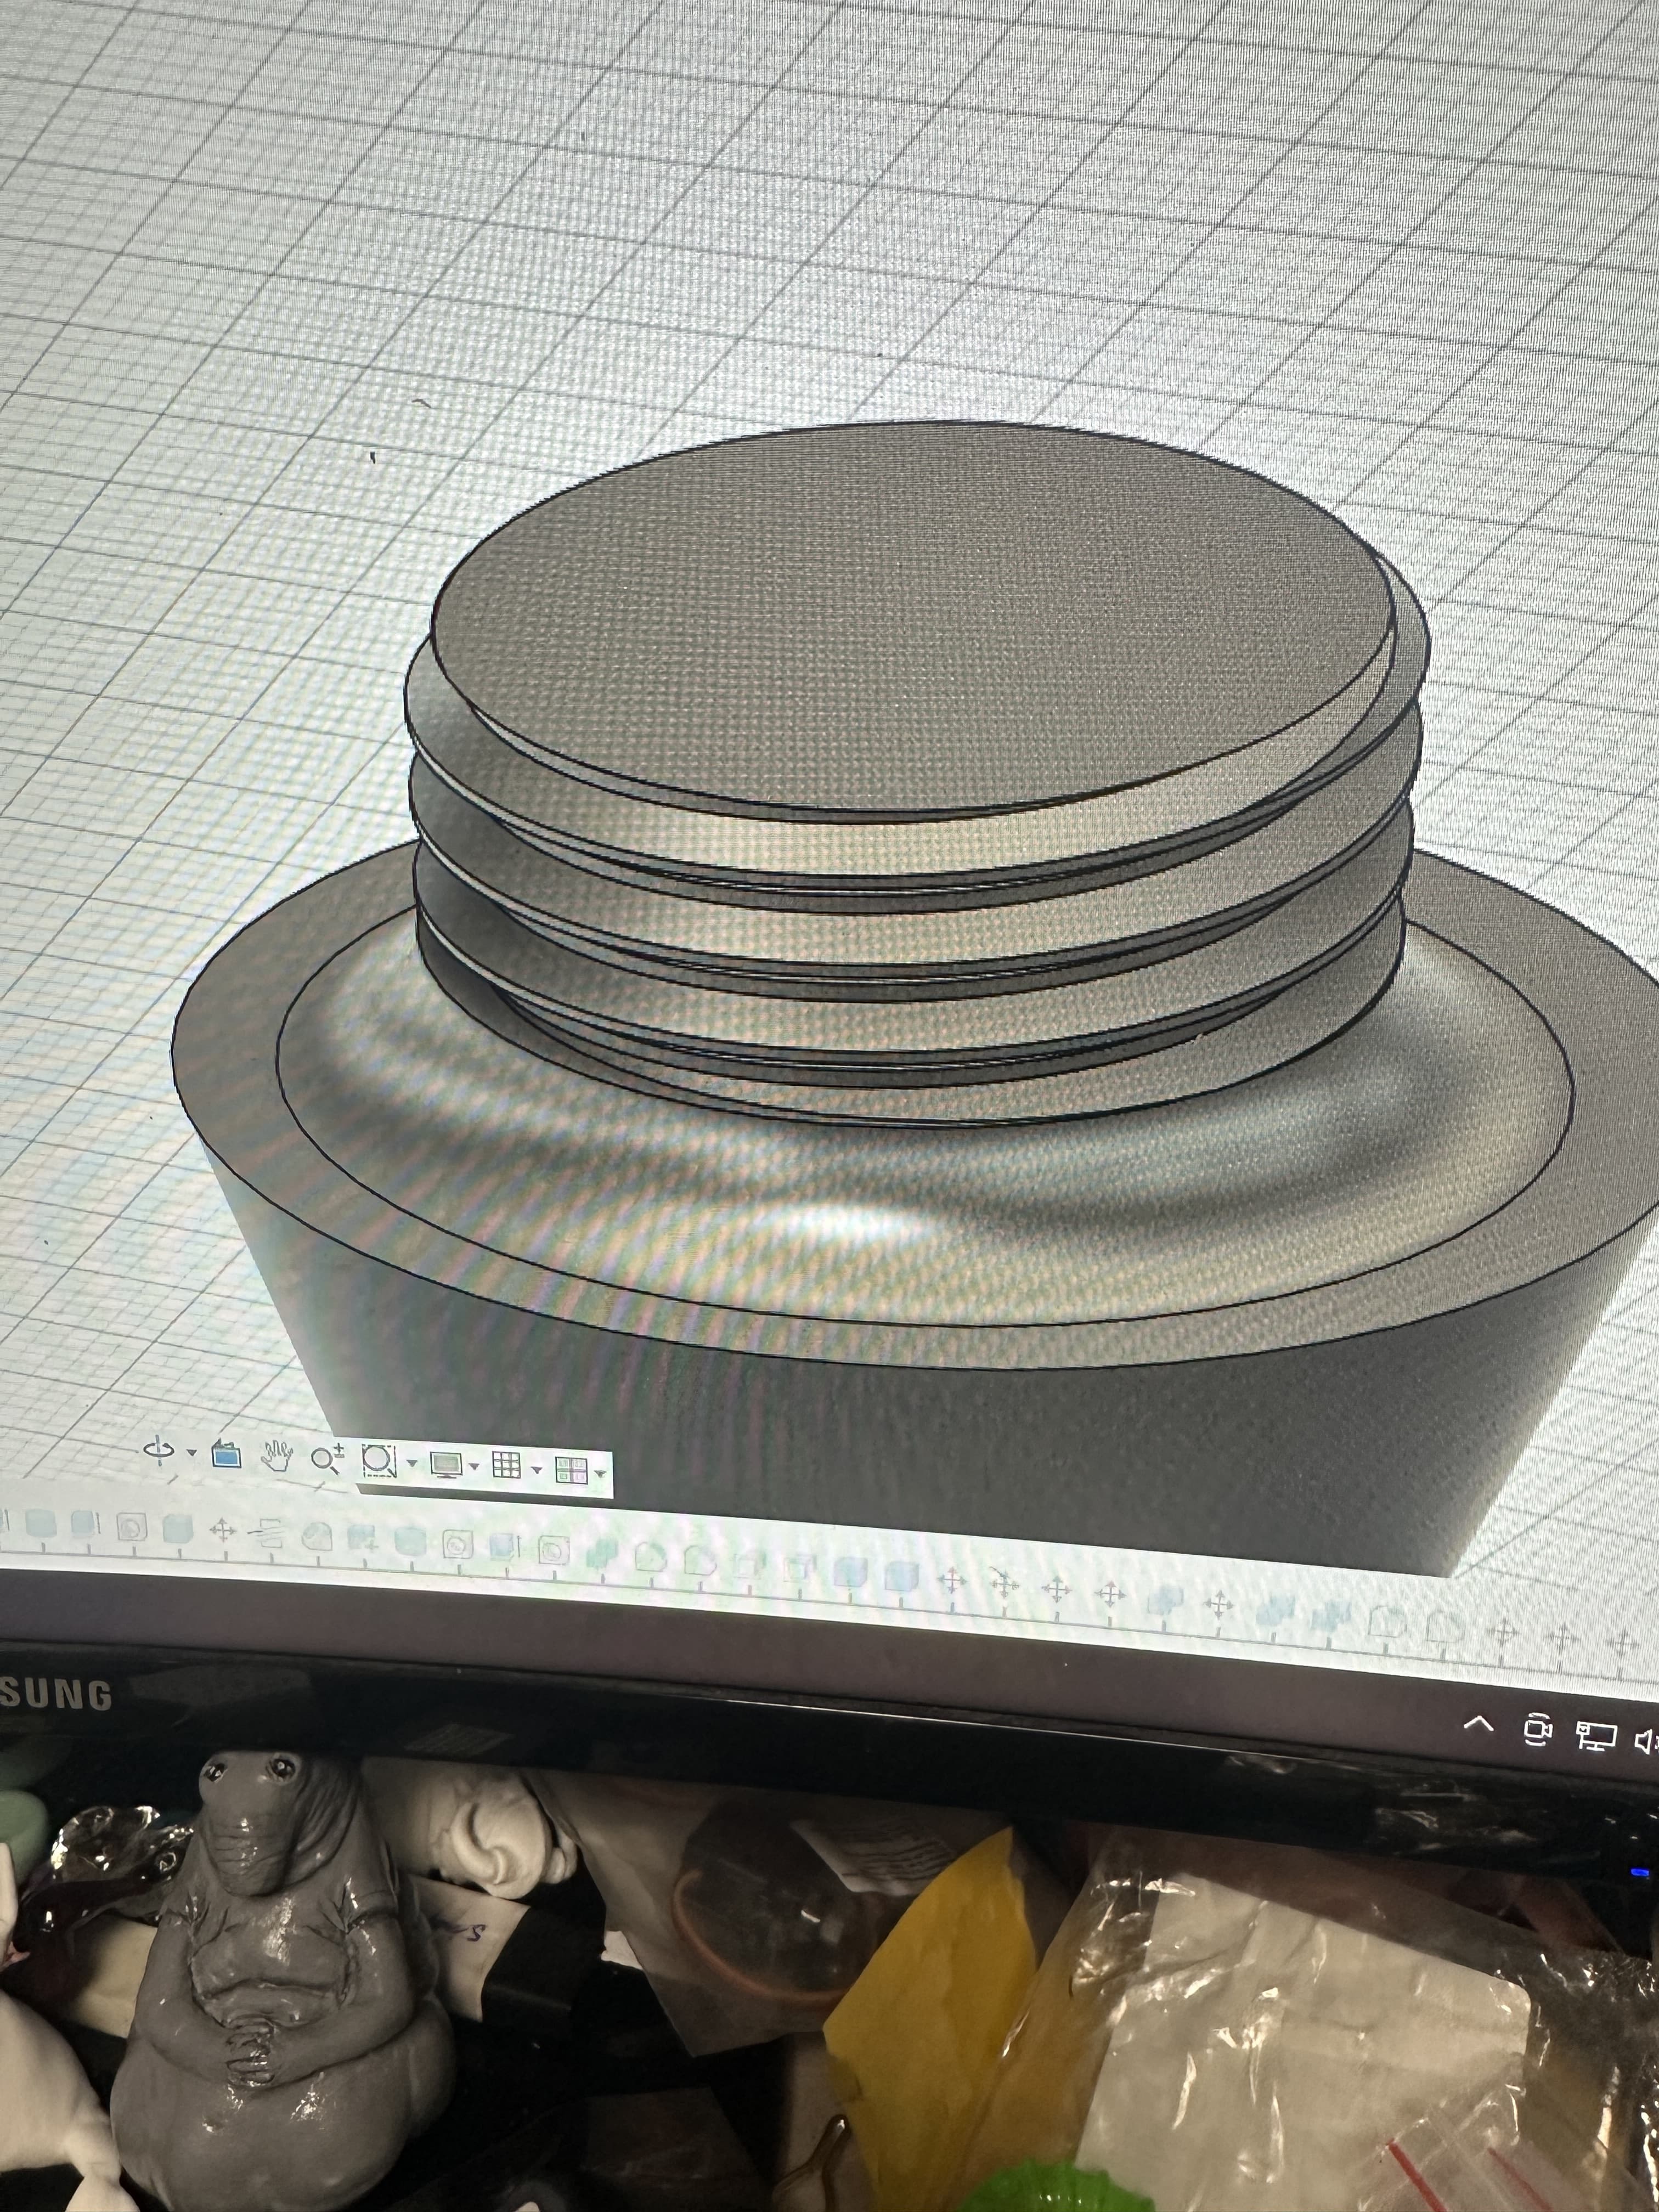Click the Viewports layout icon
This screenshot has height=2212, width=1659.
[570, 1471]
